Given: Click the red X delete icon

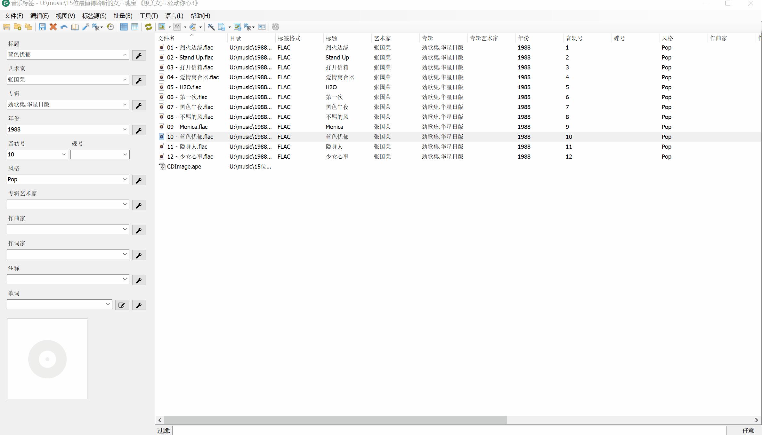Looking at the screenshot, I should [x=53, y=27].
